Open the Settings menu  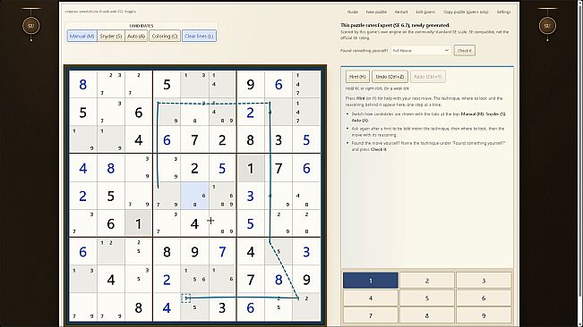503,12
